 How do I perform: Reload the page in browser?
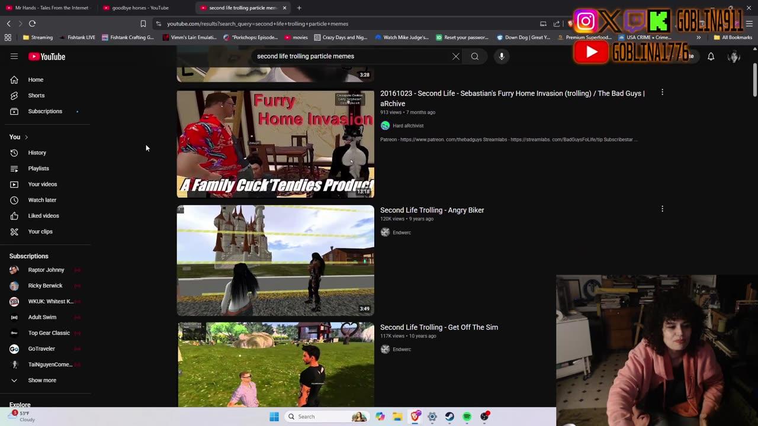32,24
